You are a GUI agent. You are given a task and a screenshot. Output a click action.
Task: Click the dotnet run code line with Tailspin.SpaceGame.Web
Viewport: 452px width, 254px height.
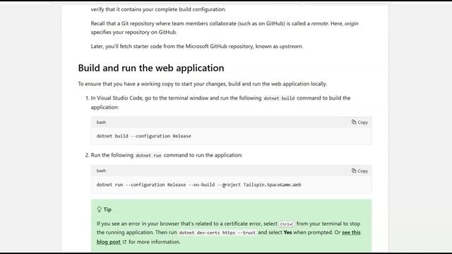(198, 185)
